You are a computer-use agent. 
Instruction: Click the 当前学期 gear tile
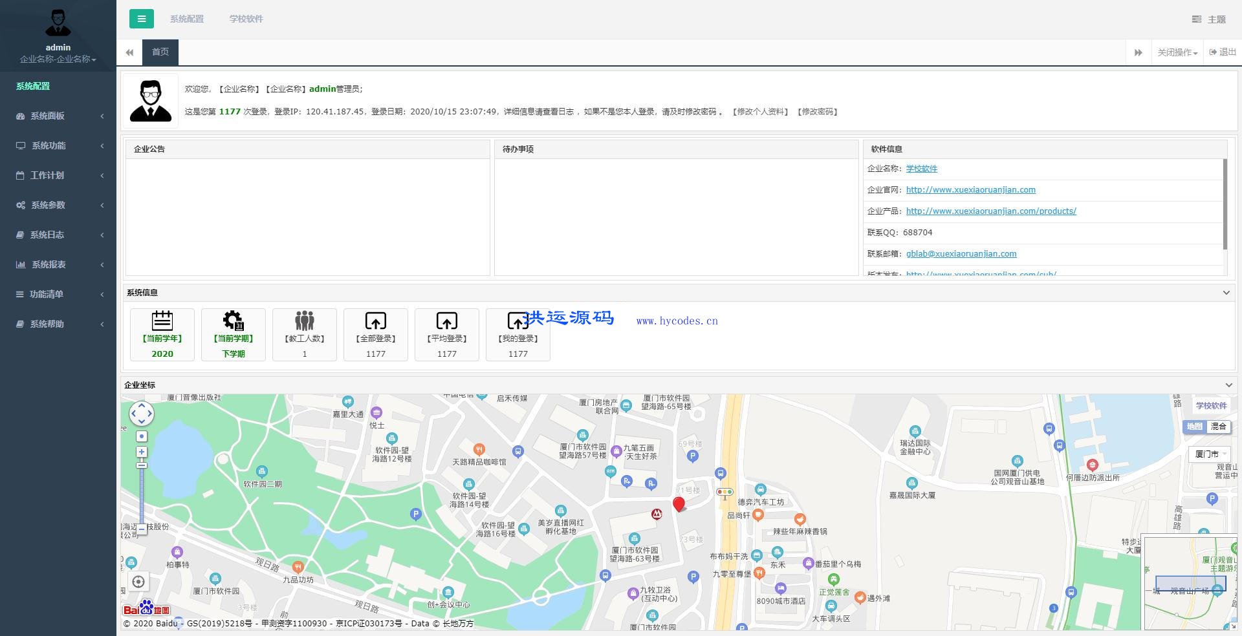click(234, 334)
